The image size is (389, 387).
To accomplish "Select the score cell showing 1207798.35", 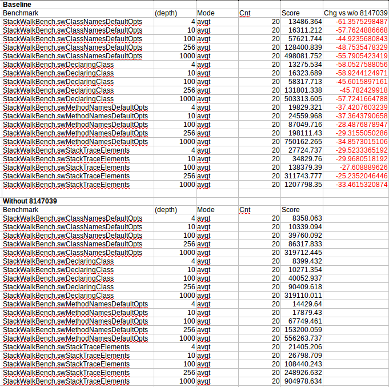I will tap(304, 185).
